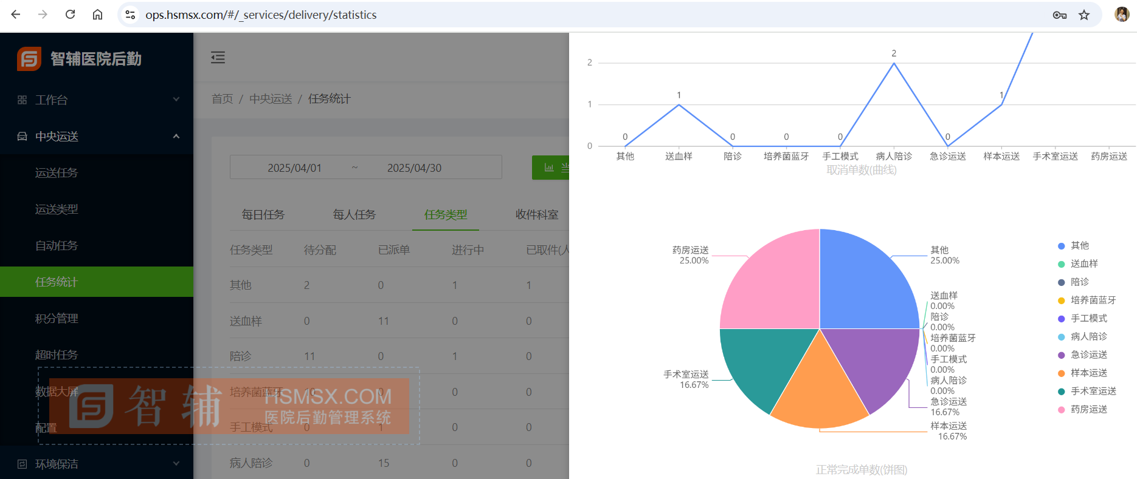Screen dimensions: 1137x479
Task: Click the saved passwords key icon
Action: tap(1059, 15)
